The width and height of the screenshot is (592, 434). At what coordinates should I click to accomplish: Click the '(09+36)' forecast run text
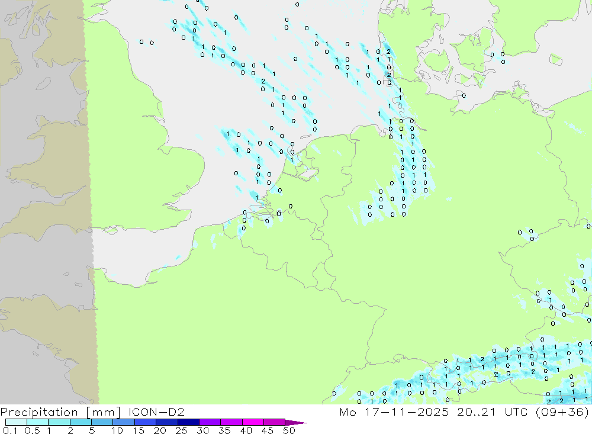(x=562, y=412)
